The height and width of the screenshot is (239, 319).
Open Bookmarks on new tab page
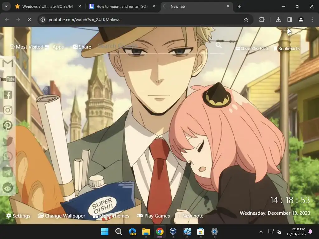[287, 49]
